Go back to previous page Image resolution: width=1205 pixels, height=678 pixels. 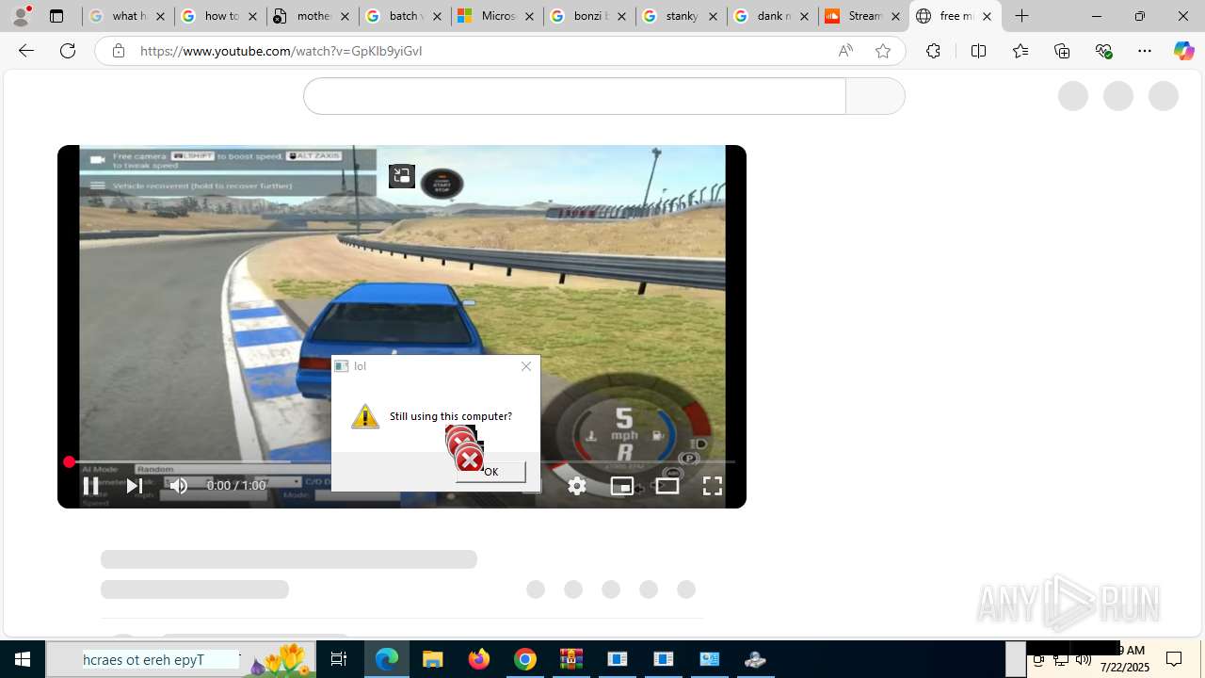(x=25, y=51)
